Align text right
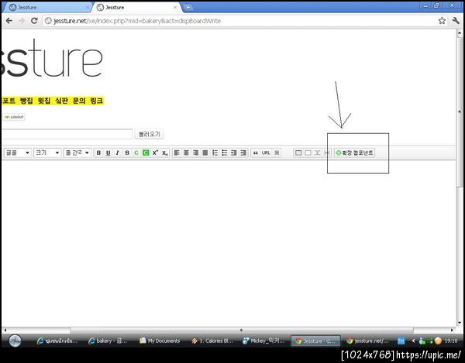The width and height of the screenshot is (465, 363). (196, 152)
